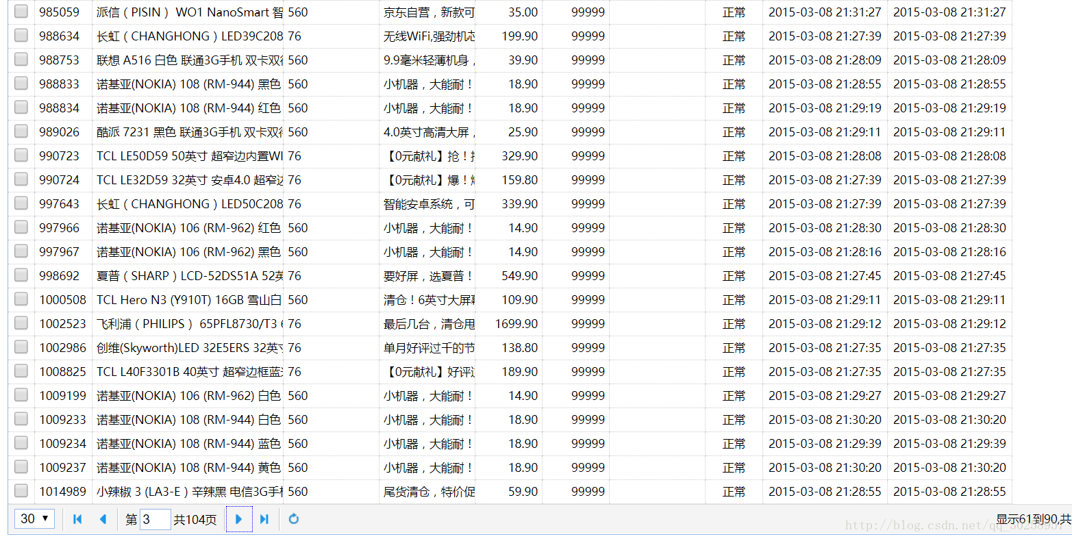Select the checkbox for item 998692
Image resolution: width=1072 pixels, height=539 pixels.
(21, 275)
